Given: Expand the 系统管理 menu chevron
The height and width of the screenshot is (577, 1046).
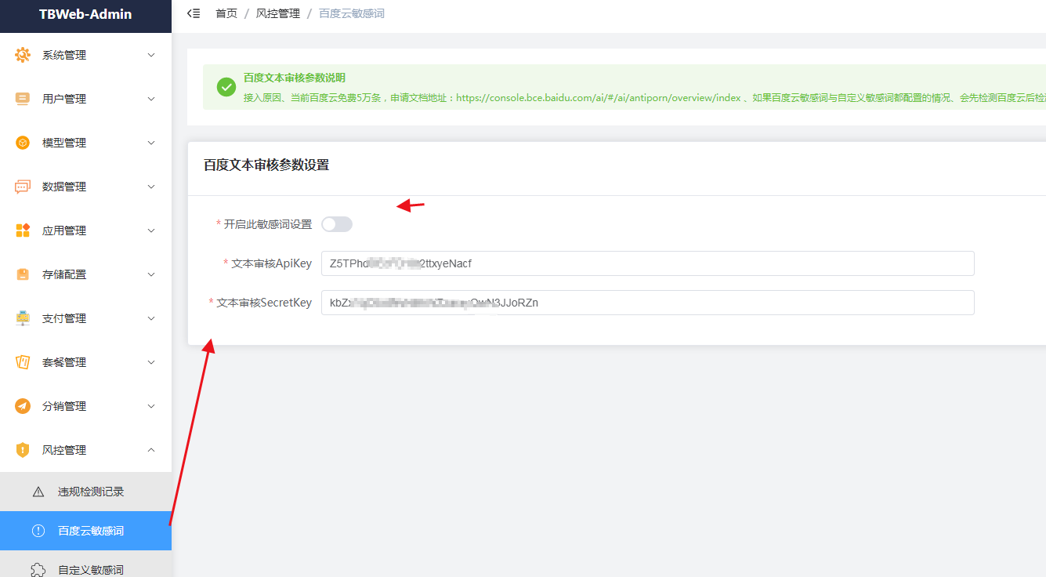Looking at the screenshot, I should point(151,55).
